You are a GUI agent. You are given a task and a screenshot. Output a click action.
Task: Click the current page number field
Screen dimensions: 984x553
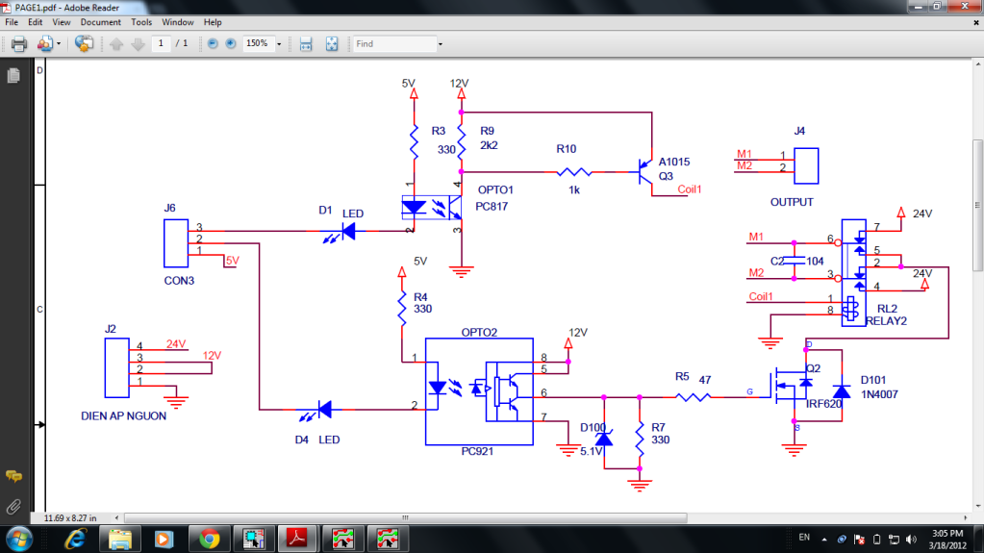click(x=161, y=43)
